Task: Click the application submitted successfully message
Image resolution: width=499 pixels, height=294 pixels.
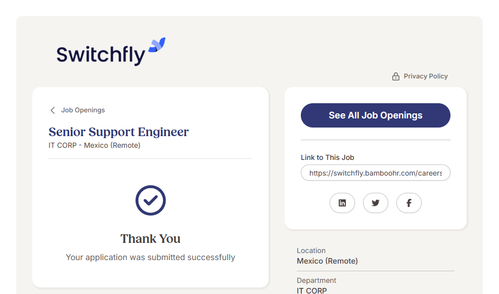Action: point(150,258)
